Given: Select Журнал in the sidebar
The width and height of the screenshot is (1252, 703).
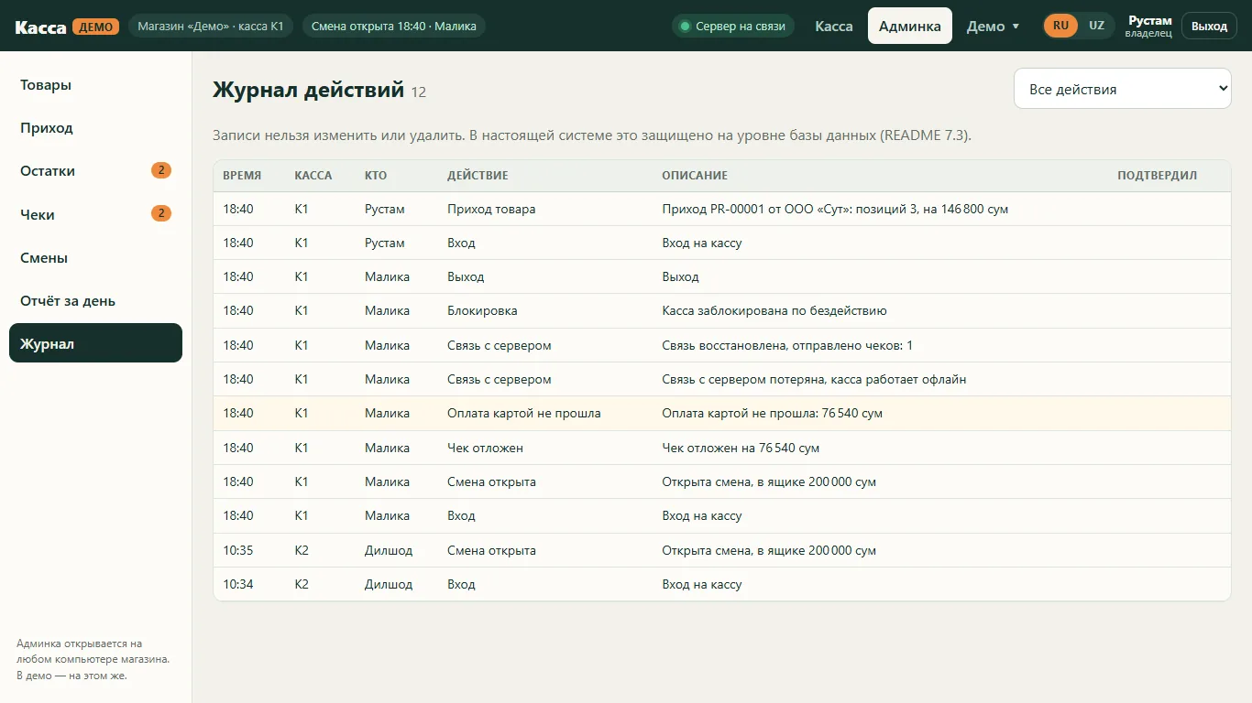Looking at the screenshot, I should pos(95,344).
